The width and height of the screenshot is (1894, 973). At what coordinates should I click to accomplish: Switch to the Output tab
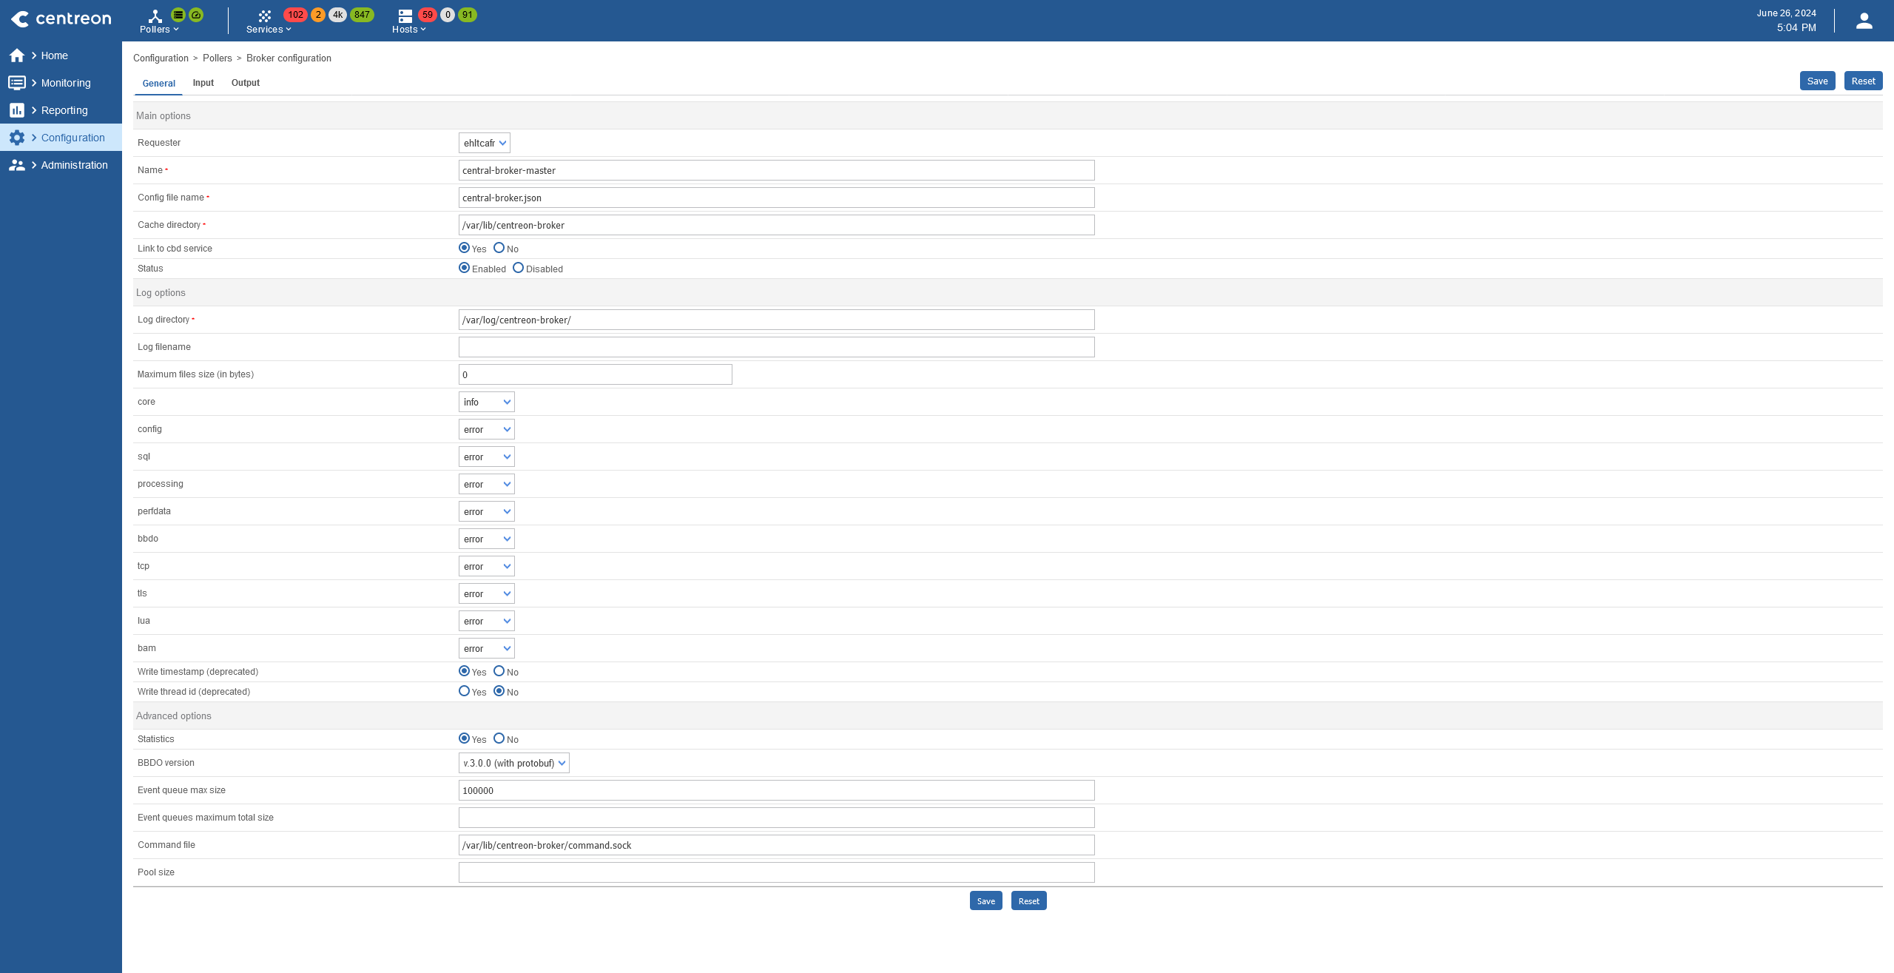pos(246,83)
